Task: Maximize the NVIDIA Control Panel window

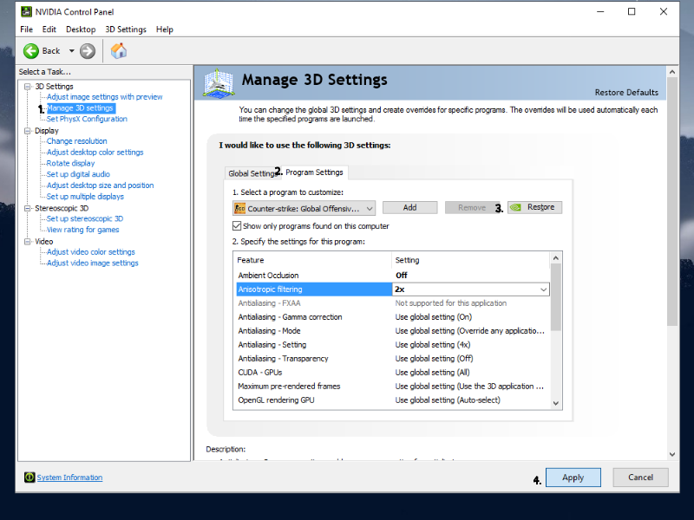Action: (632, 12)
